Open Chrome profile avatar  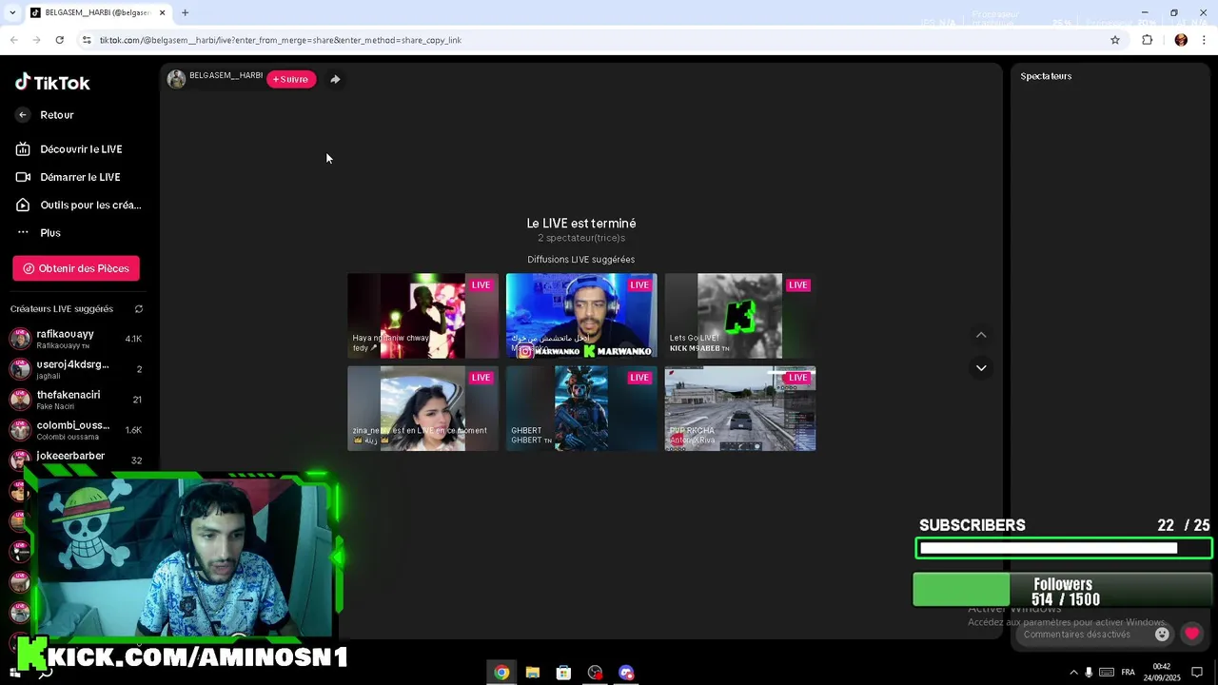1181,40
